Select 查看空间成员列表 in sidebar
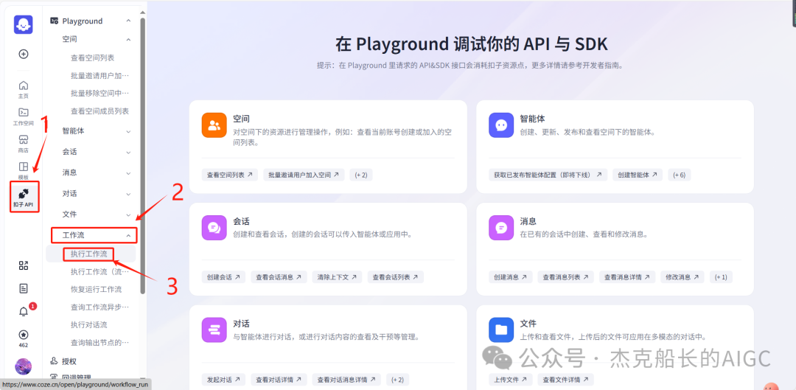 click(100, 111)
